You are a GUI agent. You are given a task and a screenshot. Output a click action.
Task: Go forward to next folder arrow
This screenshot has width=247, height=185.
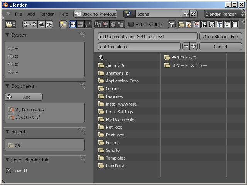point(34,24)
